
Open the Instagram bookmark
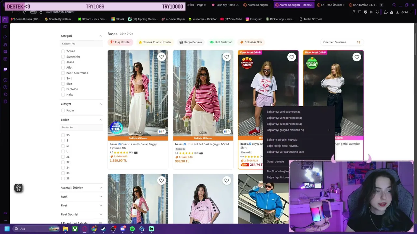[253, 19]
